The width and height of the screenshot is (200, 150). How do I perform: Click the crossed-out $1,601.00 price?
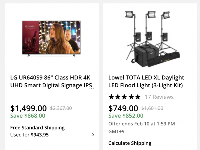click(152, 108)
